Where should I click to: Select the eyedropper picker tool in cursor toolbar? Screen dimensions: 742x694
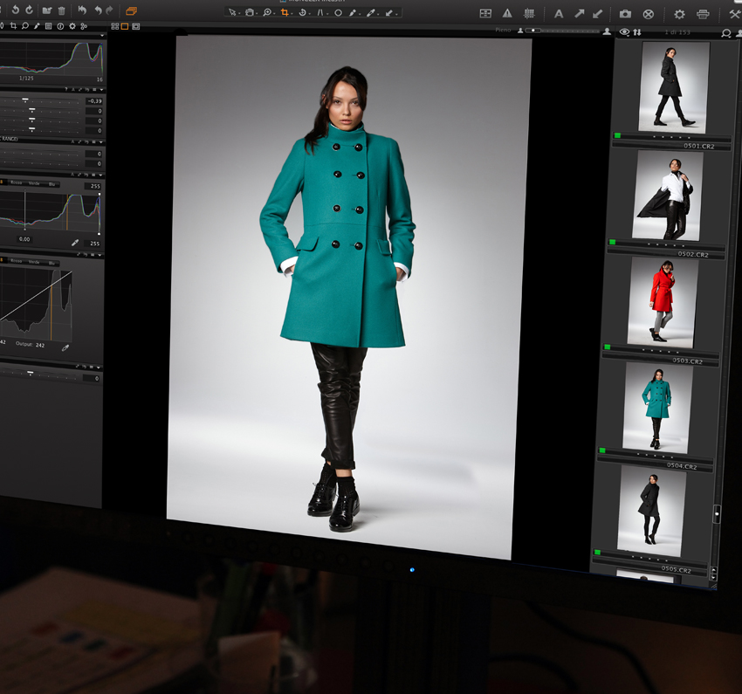(370, 13)
